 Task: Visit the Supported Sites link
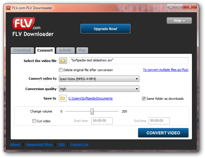click(39, 144)
